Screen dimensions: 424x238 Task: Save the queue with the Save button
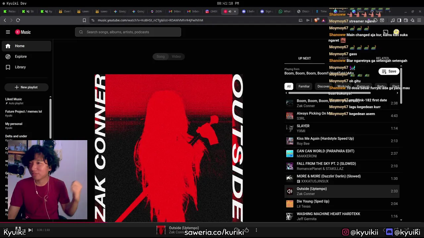tap(389, 71)
